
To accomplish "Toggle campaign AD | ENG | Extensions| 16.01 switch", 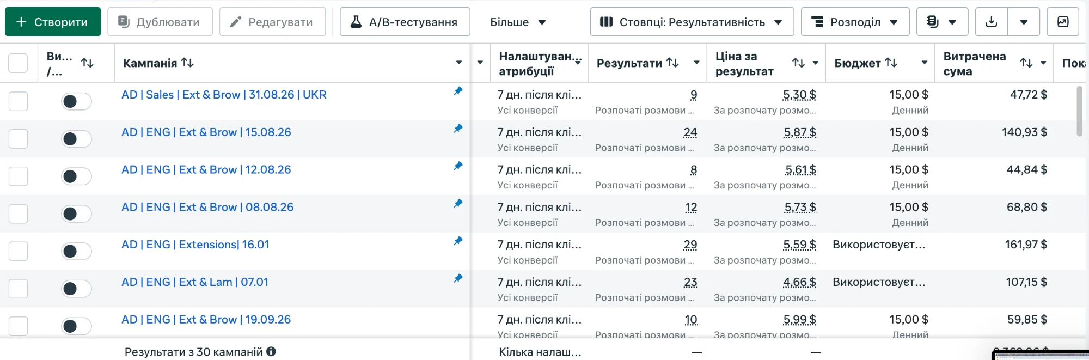I will (76, 251).
